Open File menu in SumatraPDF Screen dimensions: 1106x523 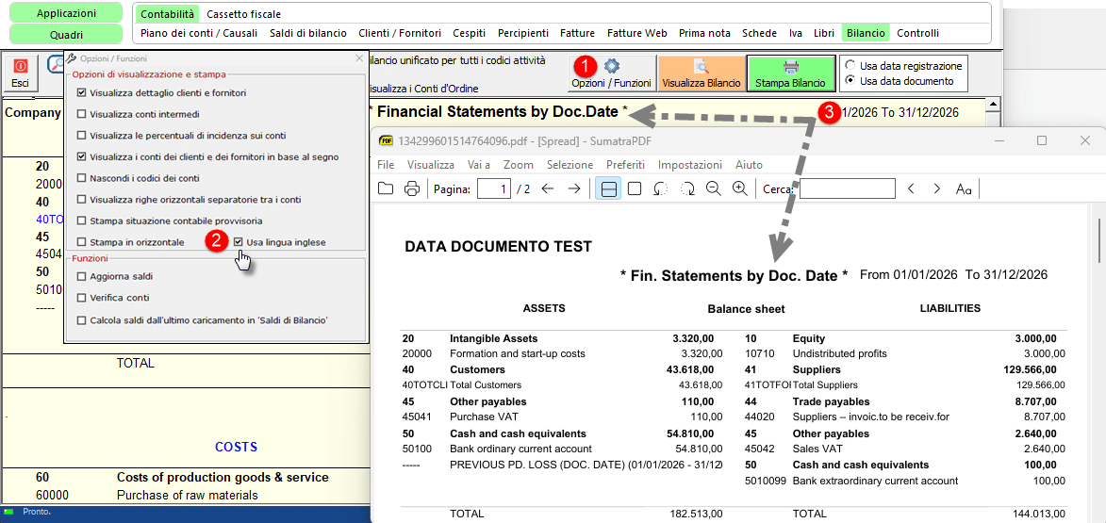tap(386, 165)
